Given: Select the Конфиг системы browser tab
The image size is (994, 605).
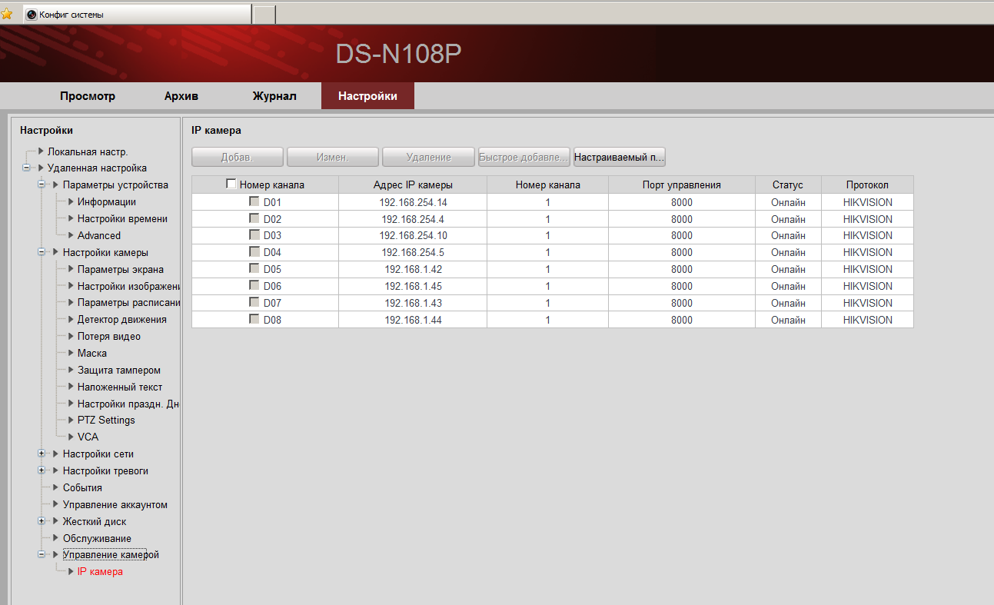Looking at the screenshot, I should tap(137, 14).
